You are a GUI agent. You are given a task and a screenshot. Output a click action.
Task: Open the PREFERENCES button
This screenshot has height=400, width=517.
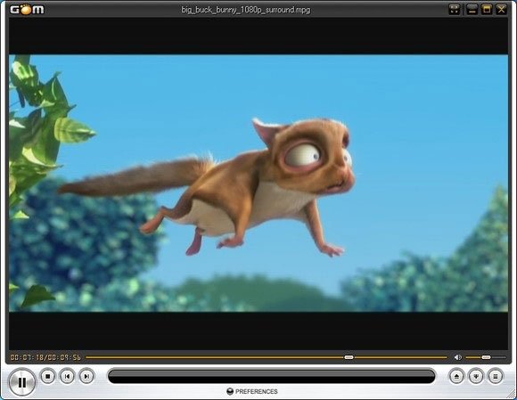(252, 391)
